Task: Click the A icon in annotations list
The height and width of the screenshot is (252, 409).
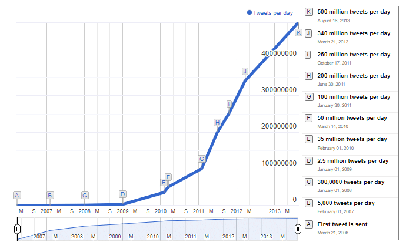Action: tap(309, 224)
